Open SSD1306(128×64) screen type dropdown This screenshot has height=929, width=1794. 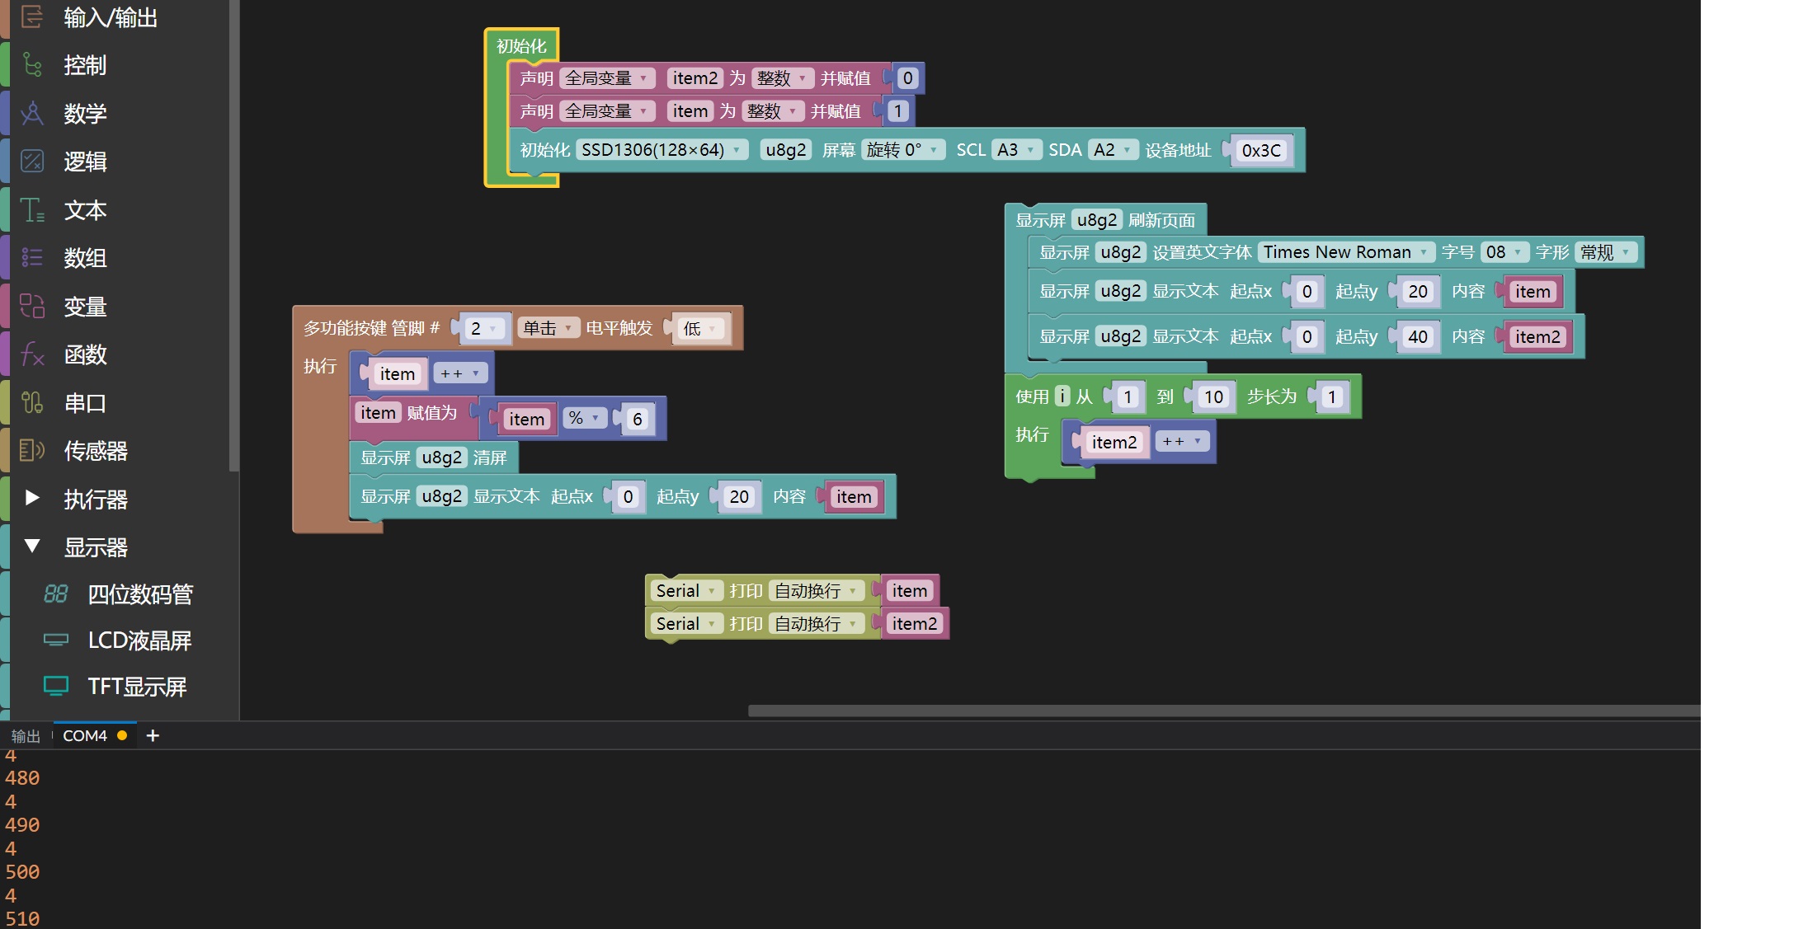662,150
